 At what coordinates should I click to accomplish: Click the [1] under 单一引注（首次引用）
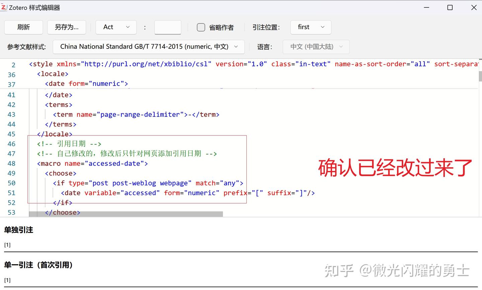click(x=7, y=280)
